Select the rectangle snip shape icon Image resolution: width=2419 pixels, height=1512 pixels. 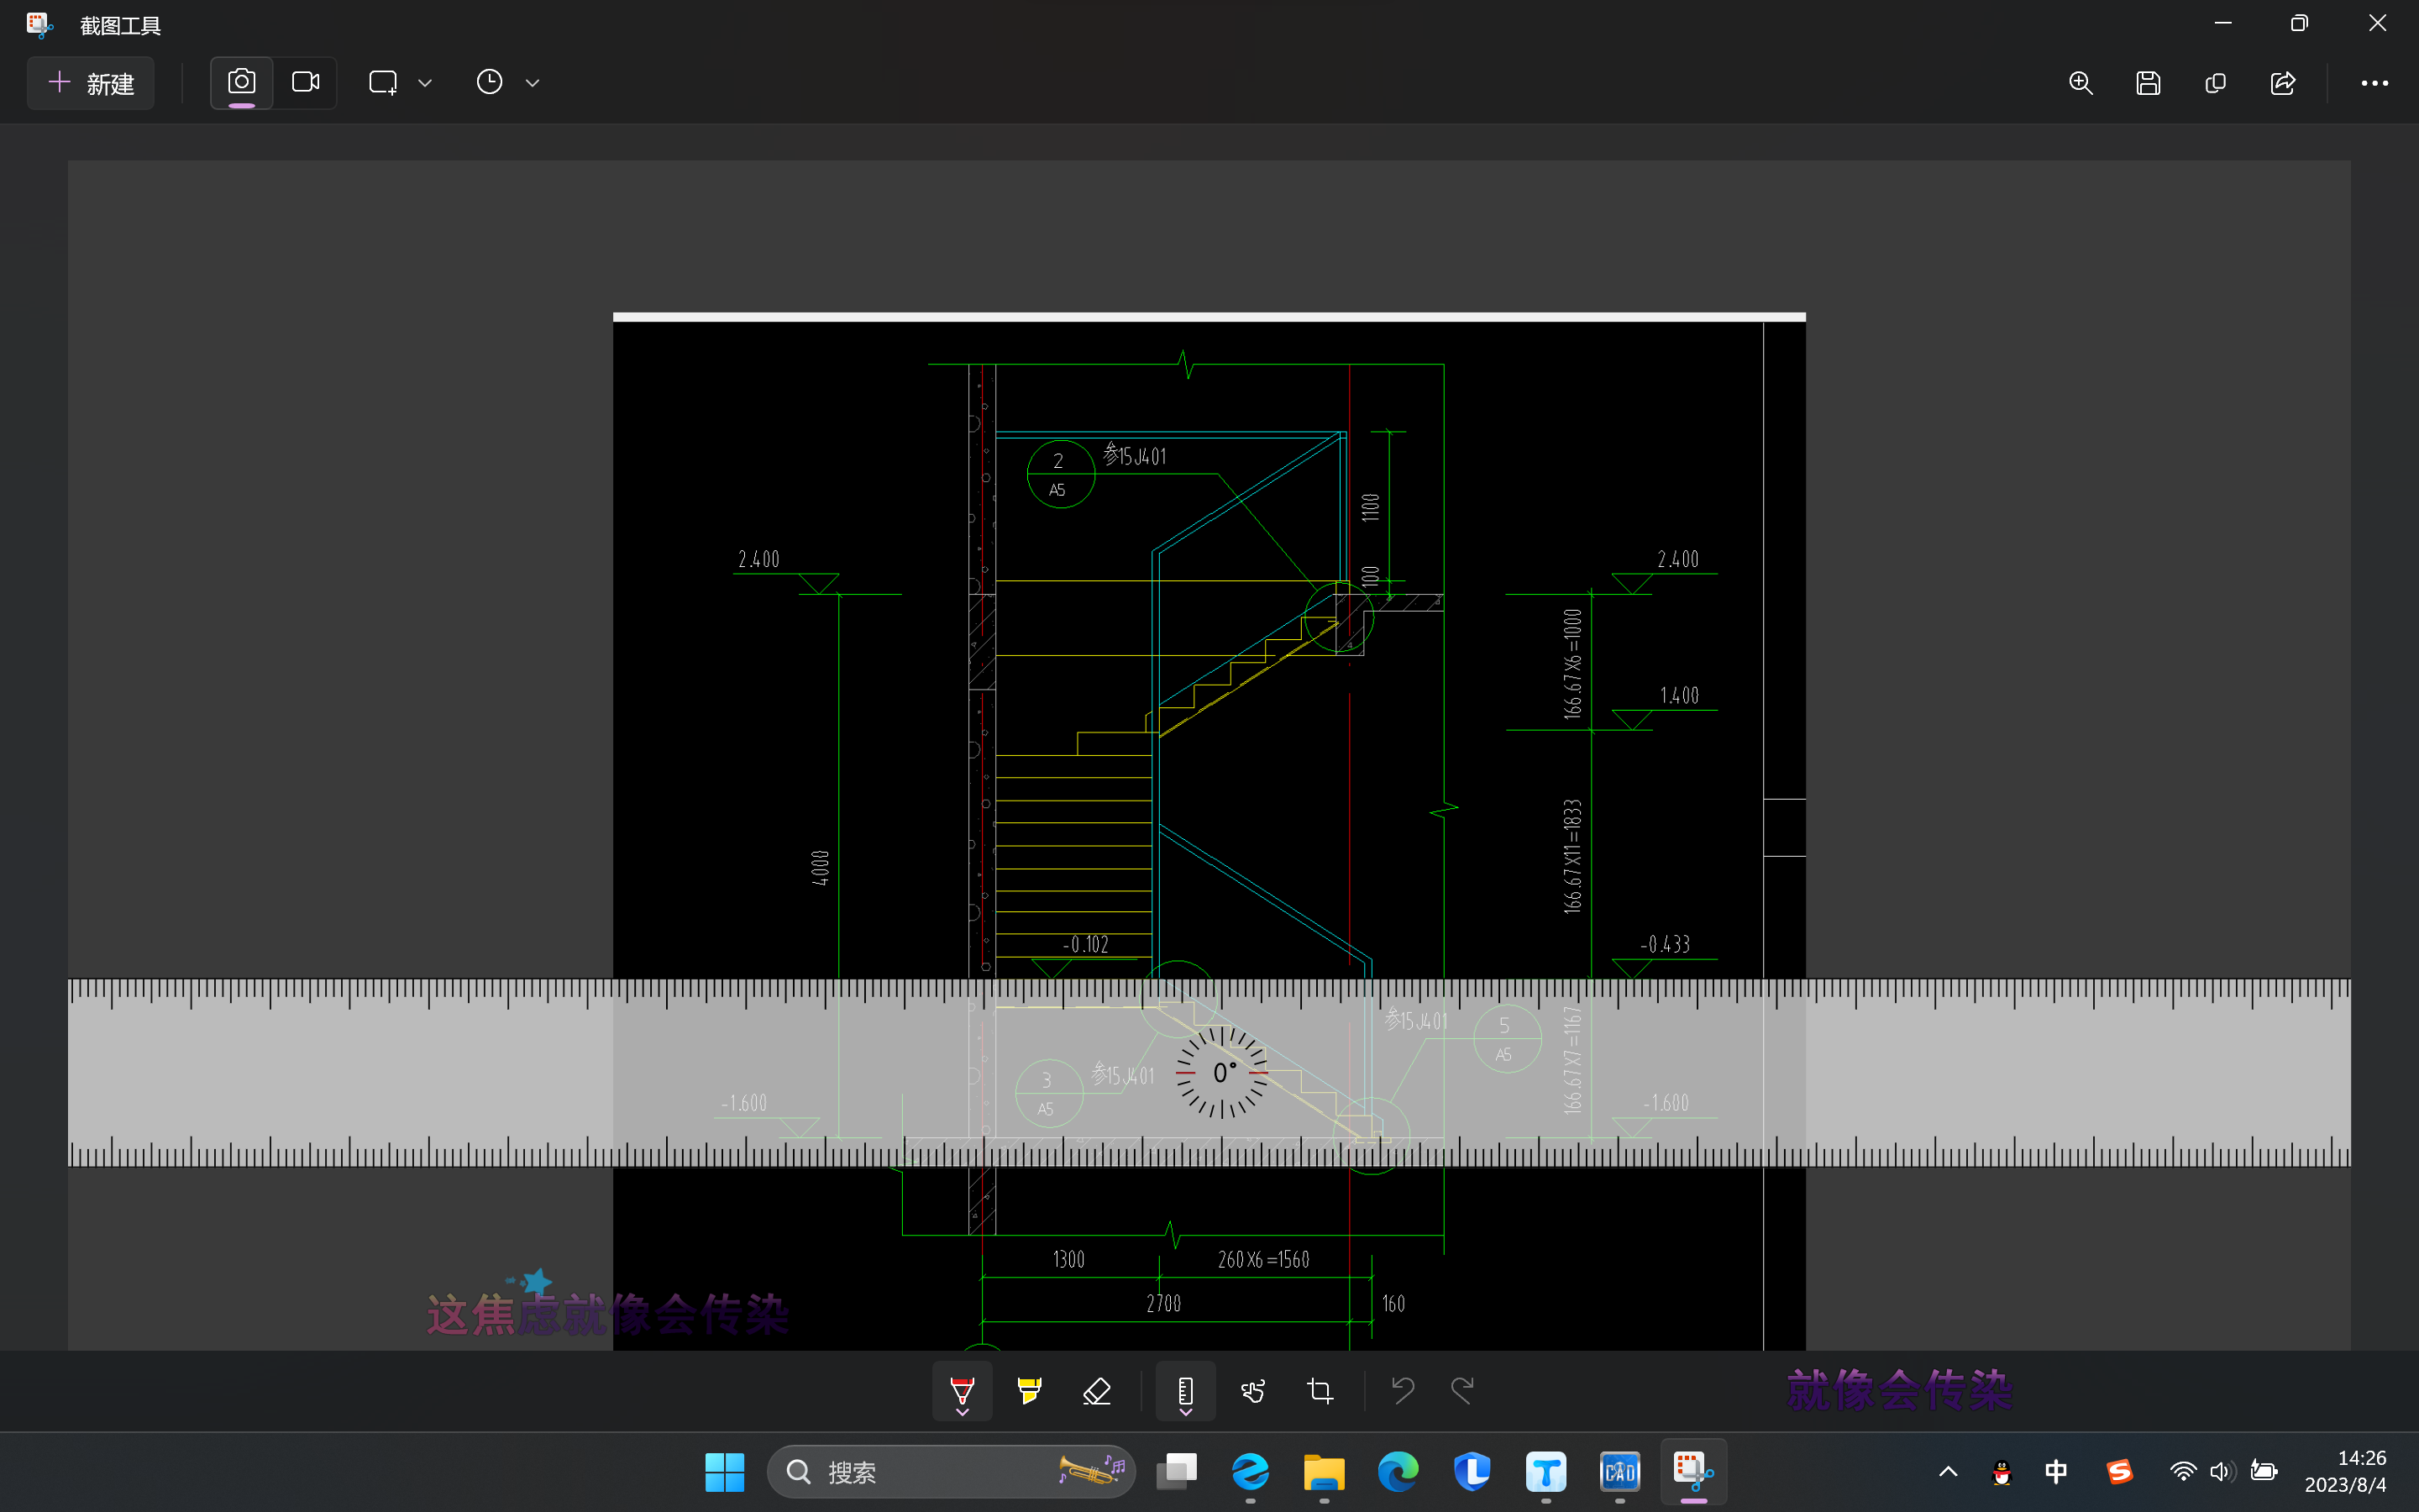pos(383,83)
